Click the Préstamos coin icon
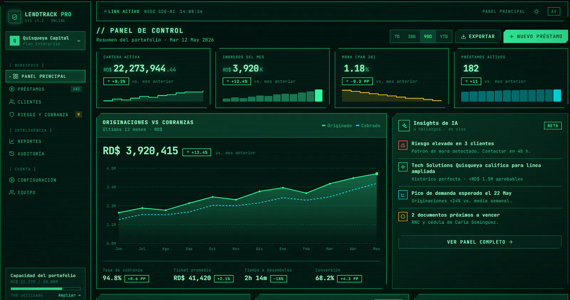Screen dimensions: 570x300 [x=12, y=89]
